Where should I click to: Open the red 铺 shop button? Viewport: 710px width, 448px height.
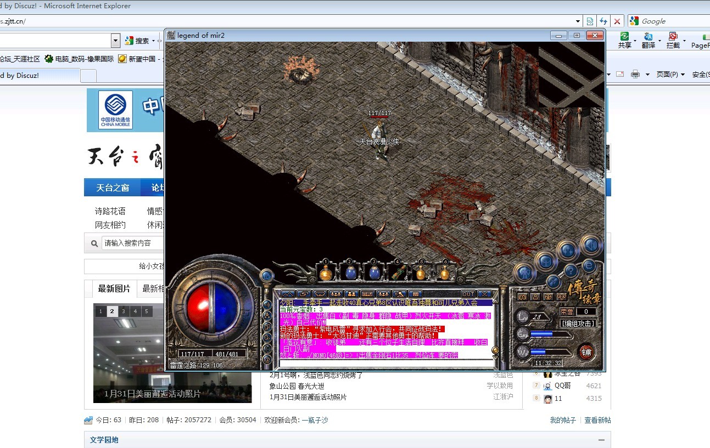pyautogui.click(x=587, y=351)
